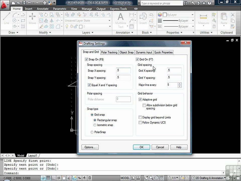Toggle Equal X and Y spacing checkbox
Screen dimensions: 241x181
89,85
